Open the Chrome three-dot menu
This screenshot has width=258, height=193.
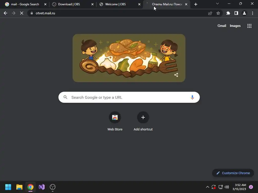(x=252, y=13)
